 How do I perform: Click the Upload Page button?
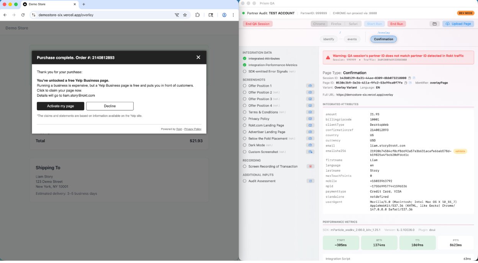(458, 24)
